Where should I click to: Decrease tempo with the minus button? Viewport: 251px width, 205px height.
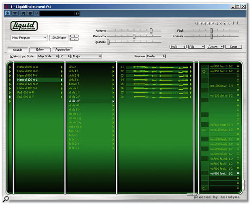point(74,39)
